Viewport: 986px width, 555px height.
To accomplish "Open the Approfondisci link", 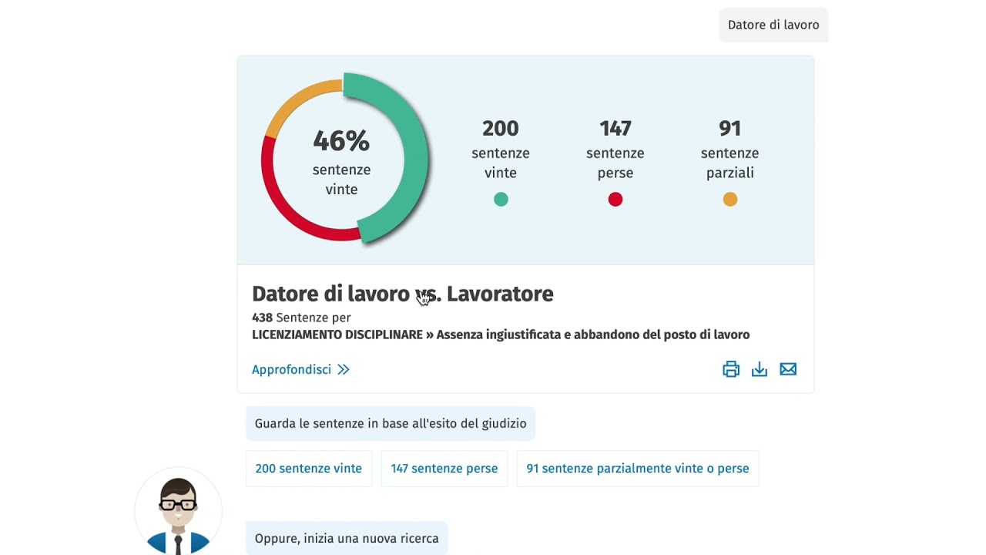I will pyautogui.click(x=291, y=370).
